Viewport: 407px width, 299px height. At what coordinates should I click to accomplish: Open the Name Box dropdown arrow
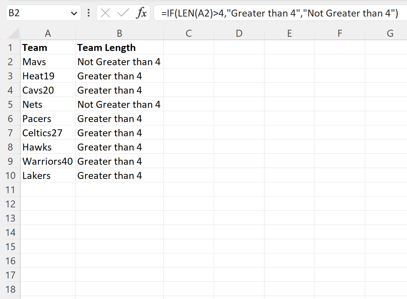click(74, 13)
